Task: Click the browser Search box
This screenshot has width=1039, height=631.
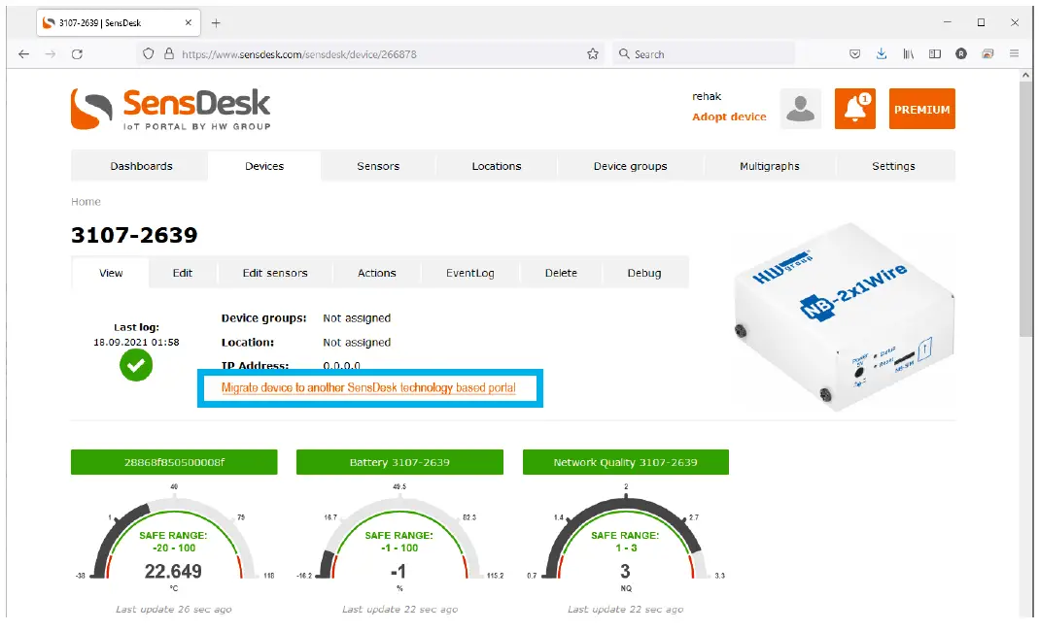Action: tap(703, 54)
